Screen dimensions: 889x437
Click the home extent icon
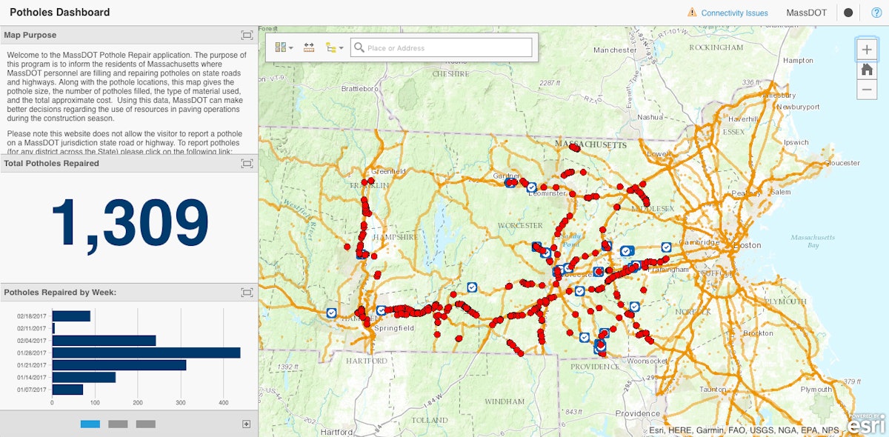867,70
